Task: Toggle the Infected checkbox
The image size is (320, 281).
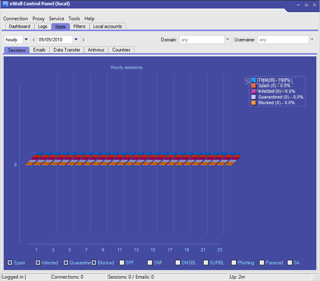Action: click(x=38, y=262)
